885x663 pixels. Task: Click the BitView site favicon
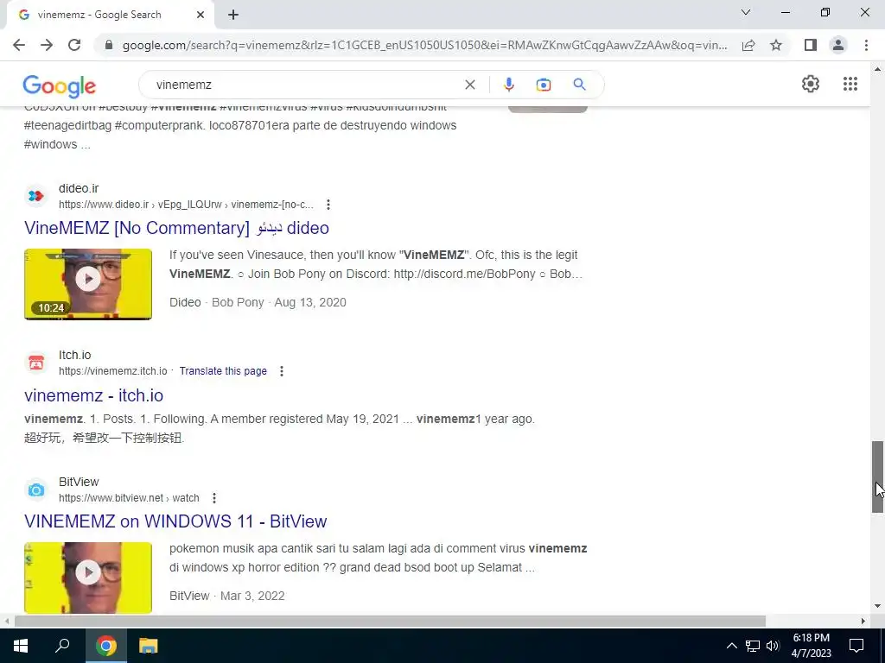pyautogui.click(x=36, y=489)
